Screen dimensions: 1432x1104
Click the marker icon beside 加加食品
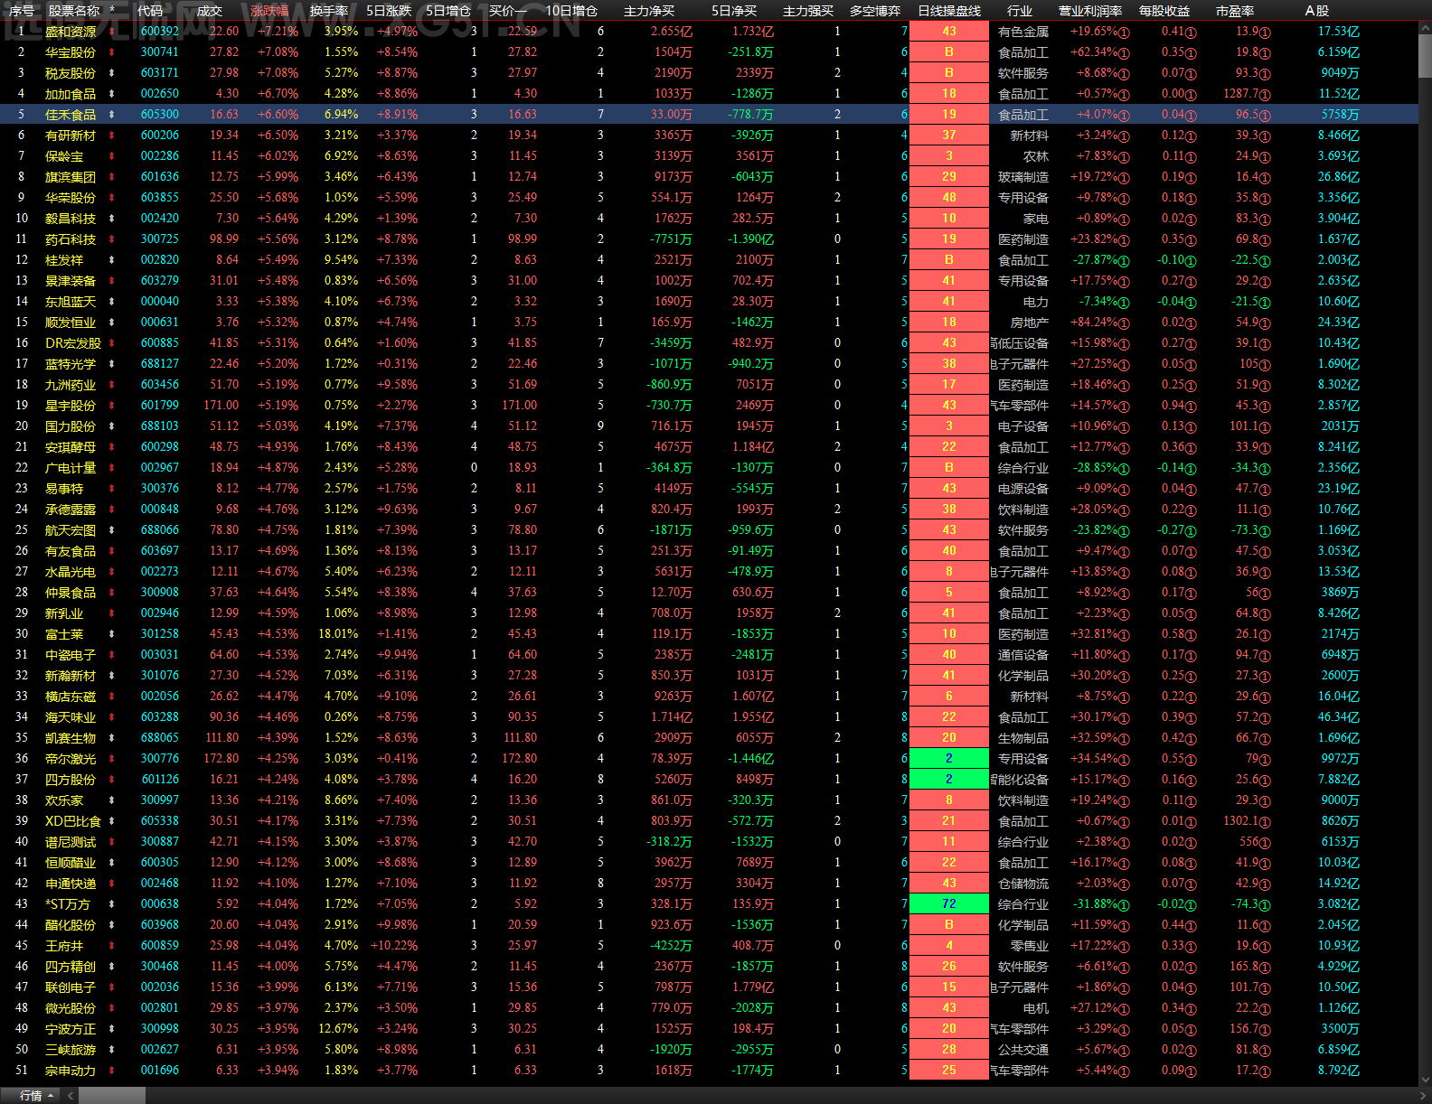point(112,94)
